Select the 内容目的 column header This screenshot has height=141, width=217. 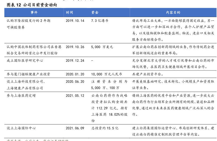[173, 13]
